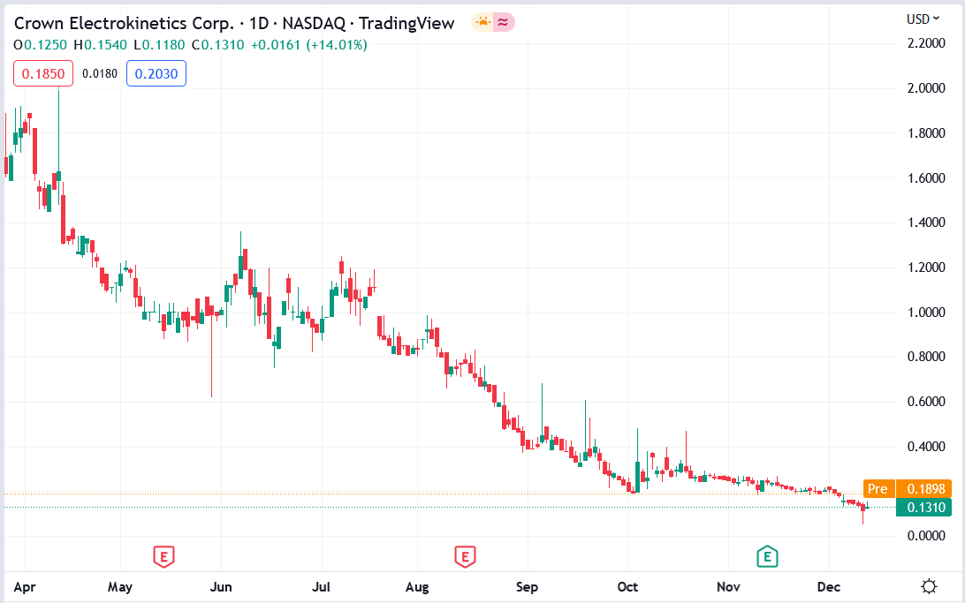The width and height of the screenshot is (965, 603).
Task: Click the pink approximate-data indicator icon
Action: click(x=504, y=23)
